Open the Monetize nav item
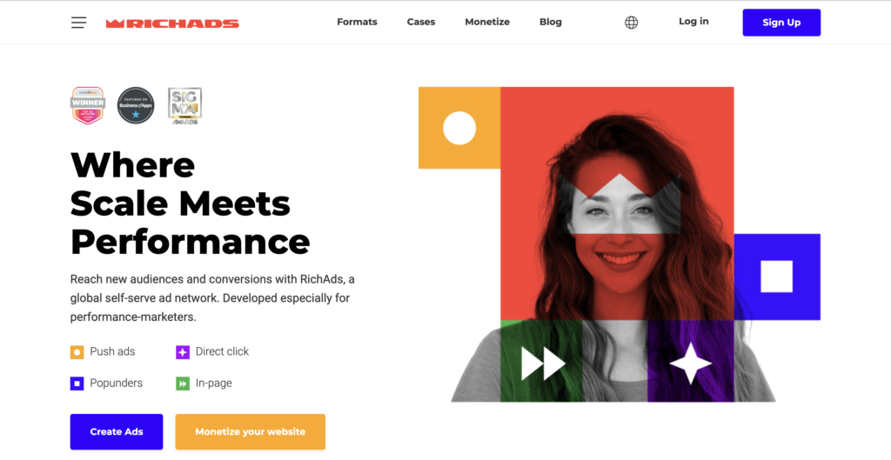This screenshot has width=891, height=460. coord(487,22)
